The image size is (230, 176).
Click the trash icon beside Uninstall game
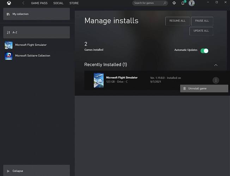[x=184, y=88]
